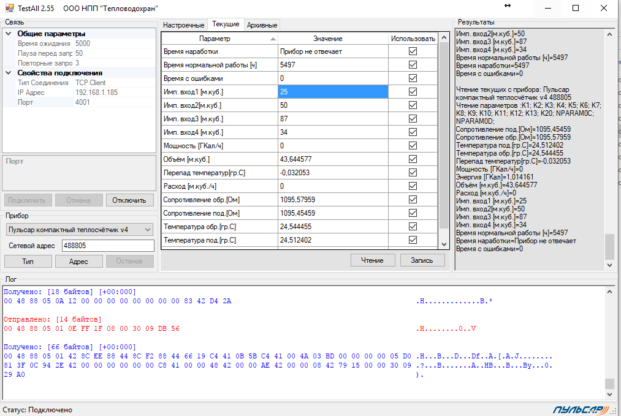Click scroll-down arrow in Результаты panel
This screenshot has width=621, height=416.
coord(609,265)
